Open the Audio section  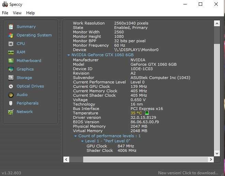coord(22,95)
